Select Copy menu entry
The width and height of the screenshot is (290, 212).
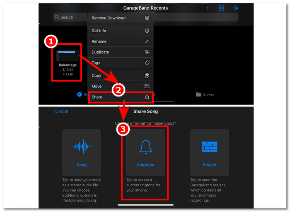click(121, 76)
